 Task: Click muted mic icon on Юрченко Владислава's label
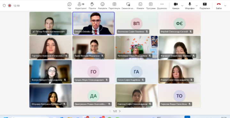(x=194, y=56)
